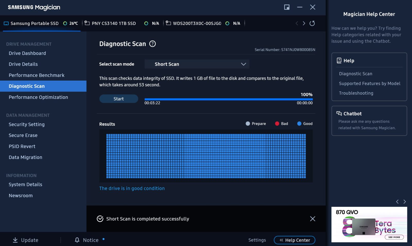This screenshot has width=412, height=246.
Task: Click the refresh drive list icon
Action: 312,23
